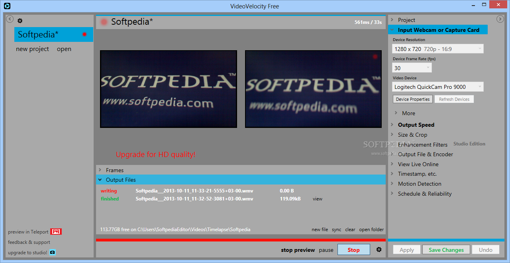Click the 0.00 B file size value
Viewport: 510px width, 263px height.
click(287, 191)
